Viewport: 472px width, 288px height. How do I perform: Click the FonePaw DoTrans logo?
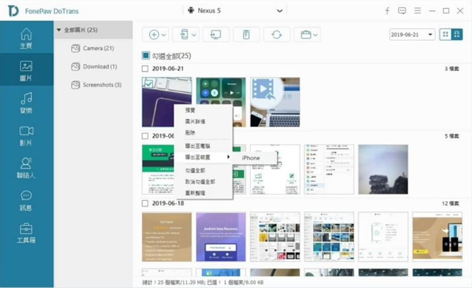[13, 11]
